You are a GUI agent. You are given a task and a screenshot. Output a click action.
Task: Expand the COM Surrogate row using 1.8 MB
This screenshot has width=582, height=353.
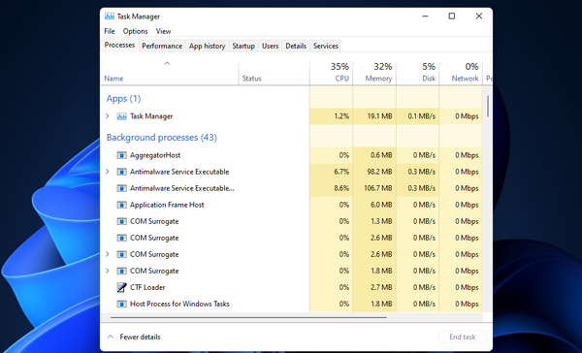click(108, 271)
